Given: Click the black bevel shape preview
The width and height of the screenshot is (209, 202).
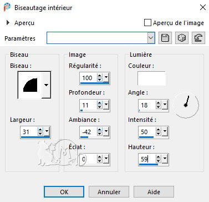Looking at the screenshot, I should point(30,85).
